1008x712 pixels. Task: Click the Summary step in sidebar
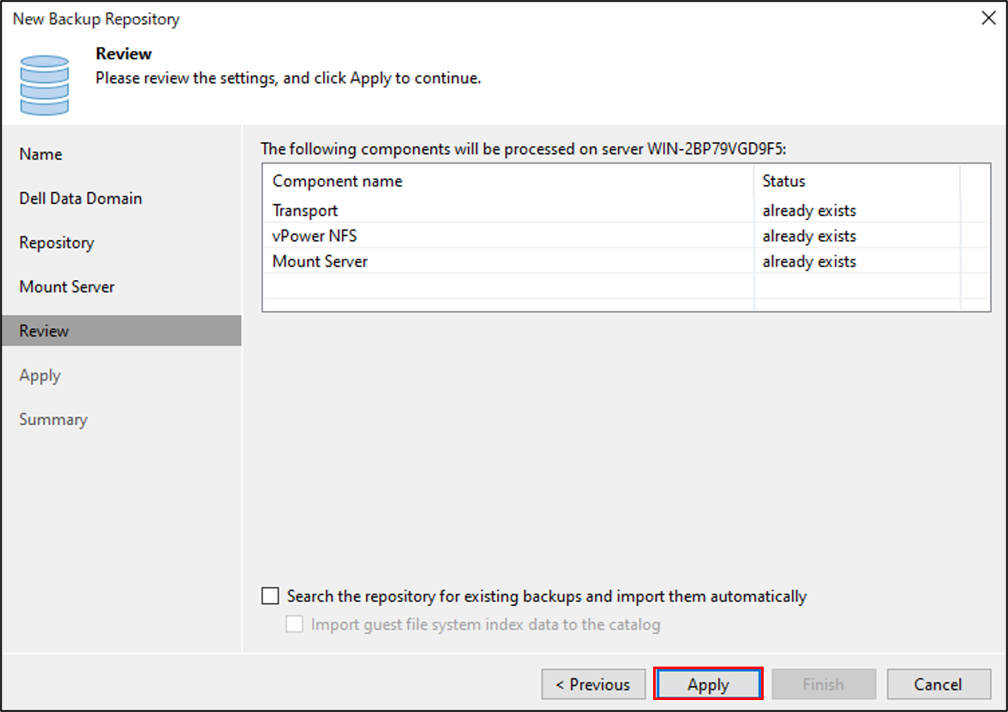click(53, 420)
